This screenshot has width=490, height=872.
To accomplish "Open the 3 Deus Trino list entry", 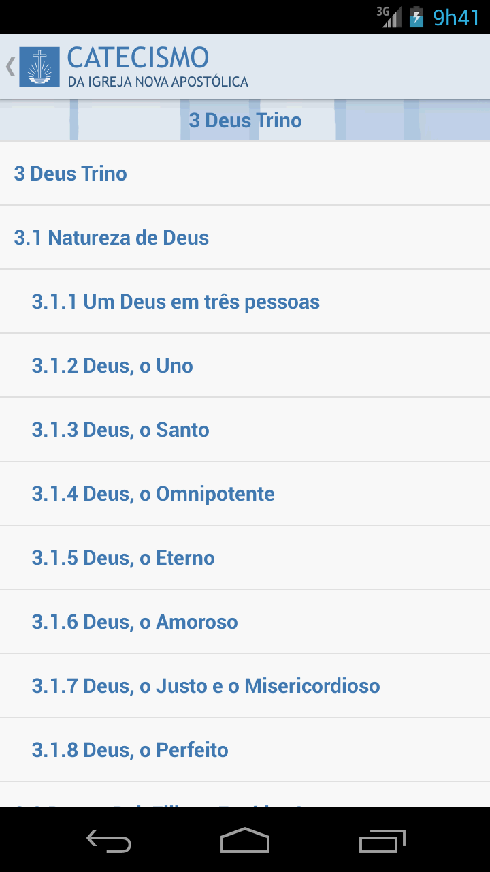I will pyautogui.click(x=245, y=174).
